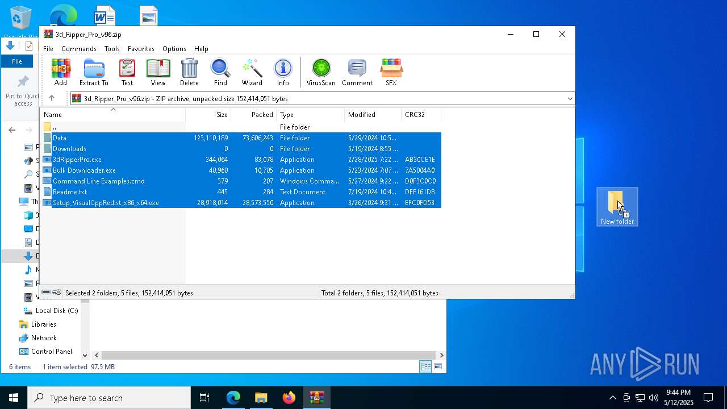Open the Microsoft Edge desktop shortcut
This screenshot has width=727, height=409.
(x=63, y=15)
